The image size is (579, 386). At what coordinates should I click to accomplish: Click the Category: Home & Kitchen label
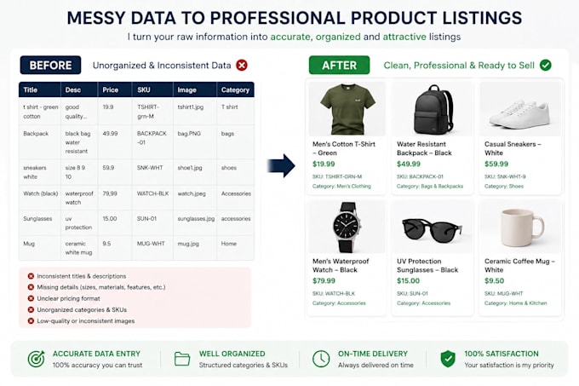click(515, 303)
